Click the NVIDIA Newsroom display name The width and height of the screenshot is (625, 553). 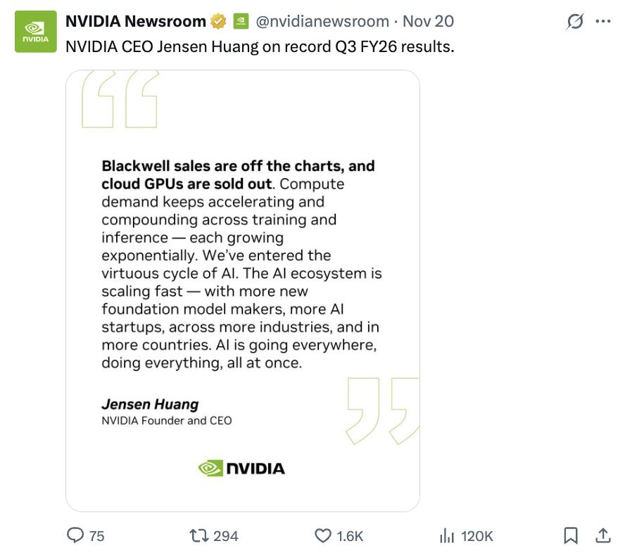tap(135, 22)
